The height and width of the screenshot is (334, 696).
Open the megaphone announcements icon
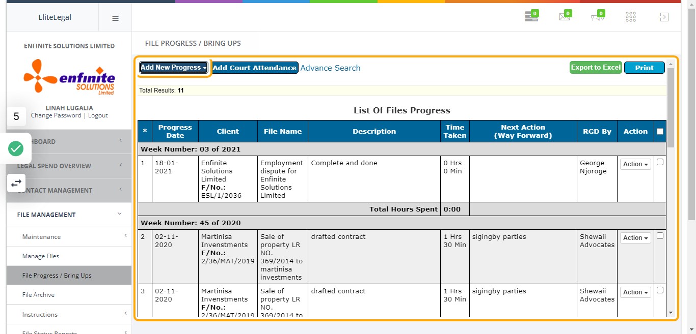598,17
